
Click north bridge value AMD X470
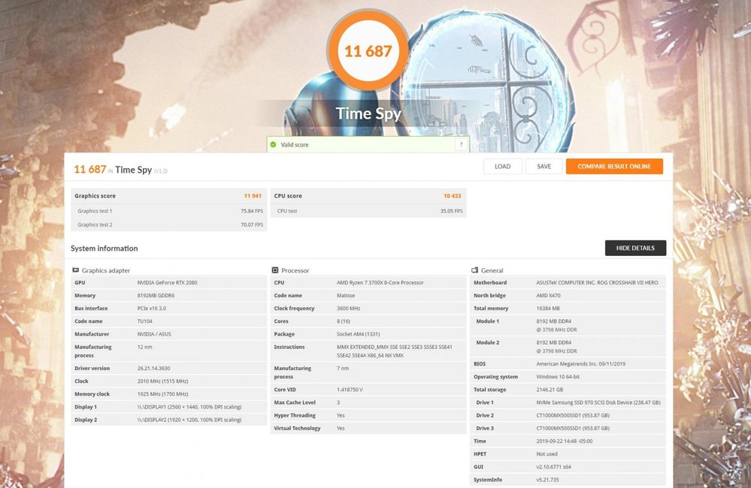[548, 296]
